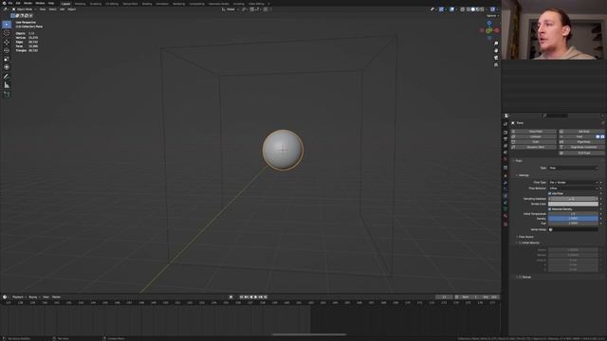Screen dimensions: 607x341
Task: Open the File menu
Action: click(x=10, y=3)
